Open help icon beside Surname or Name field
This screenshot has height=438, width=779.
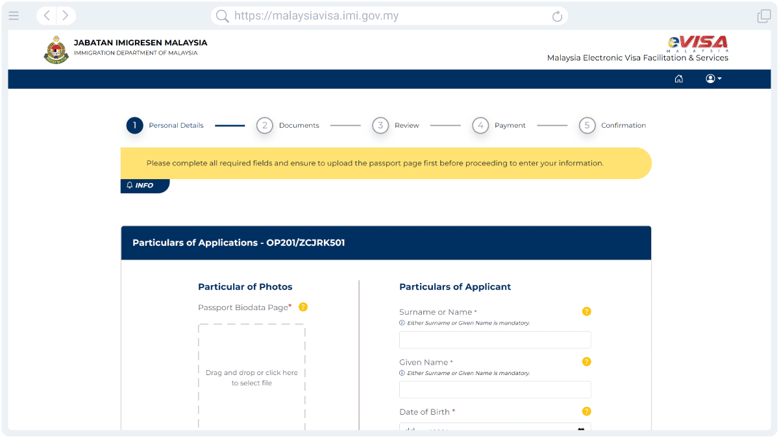click(587, 311)
